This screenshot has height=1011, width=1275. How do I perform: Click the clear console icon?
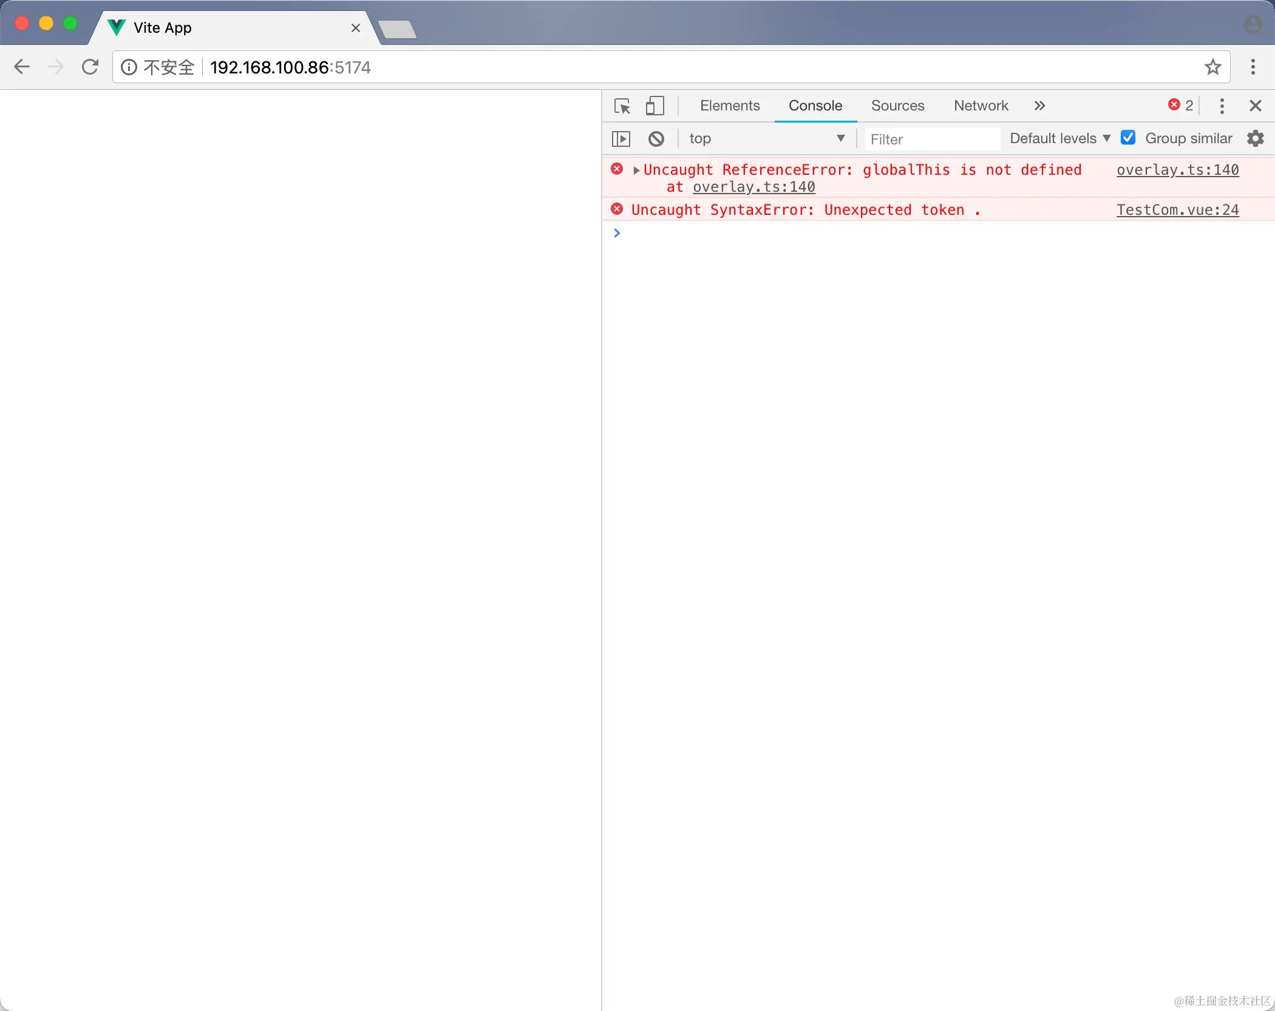[656, 139]
